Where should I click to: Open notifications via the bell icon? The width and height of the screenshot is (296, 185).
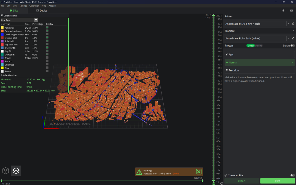(x=283, y=11)
